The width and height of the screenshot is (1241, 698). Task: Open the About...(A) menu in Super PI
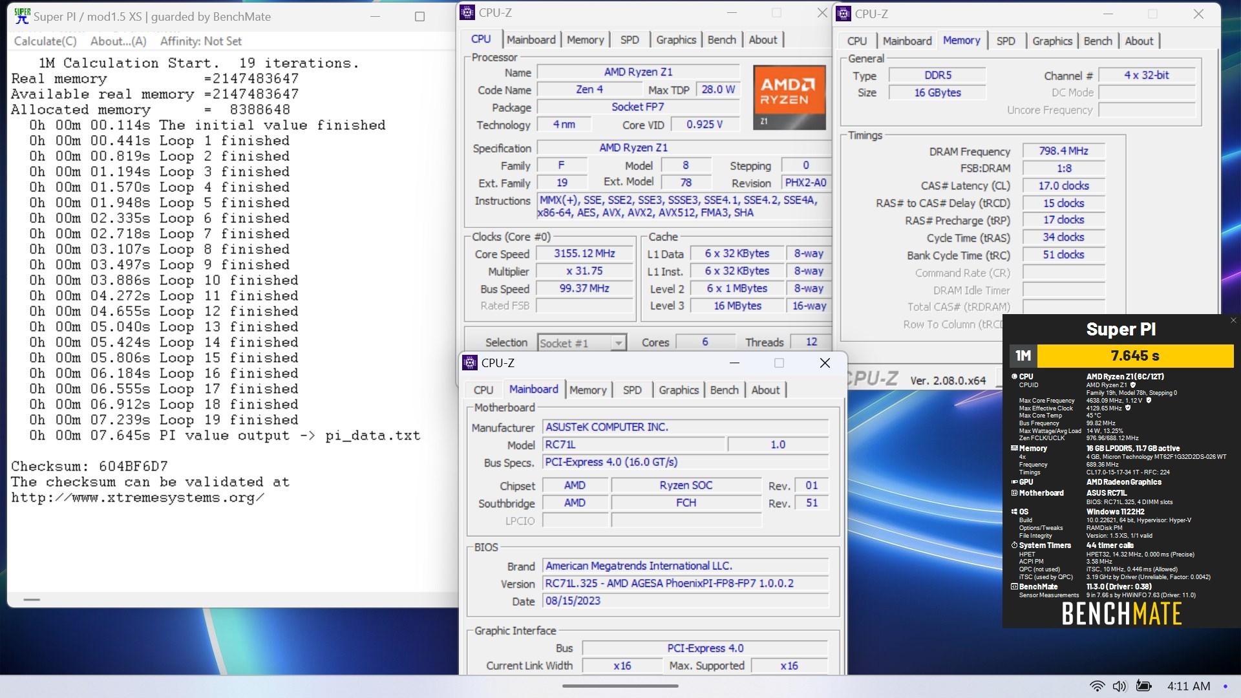[x=118, y=41]
